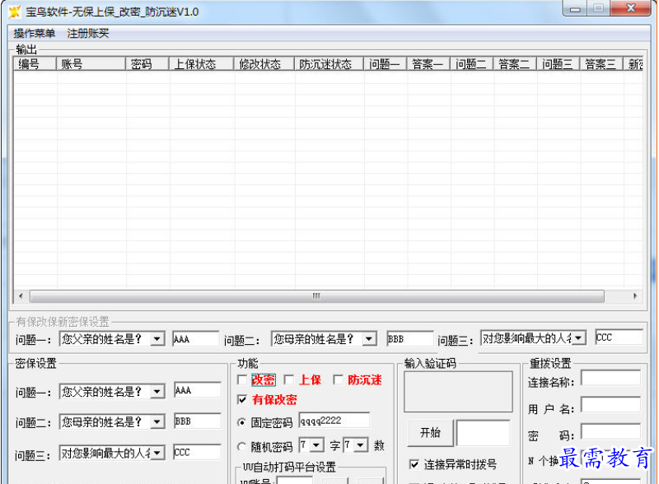Select the 固定密码 radio button
This screenshot has width=659, height=484.
242,422
